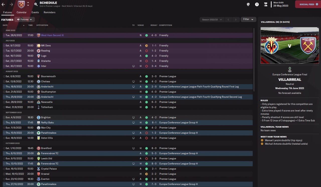
Task: Open the help question mark icon
Action: coord(257,4)
